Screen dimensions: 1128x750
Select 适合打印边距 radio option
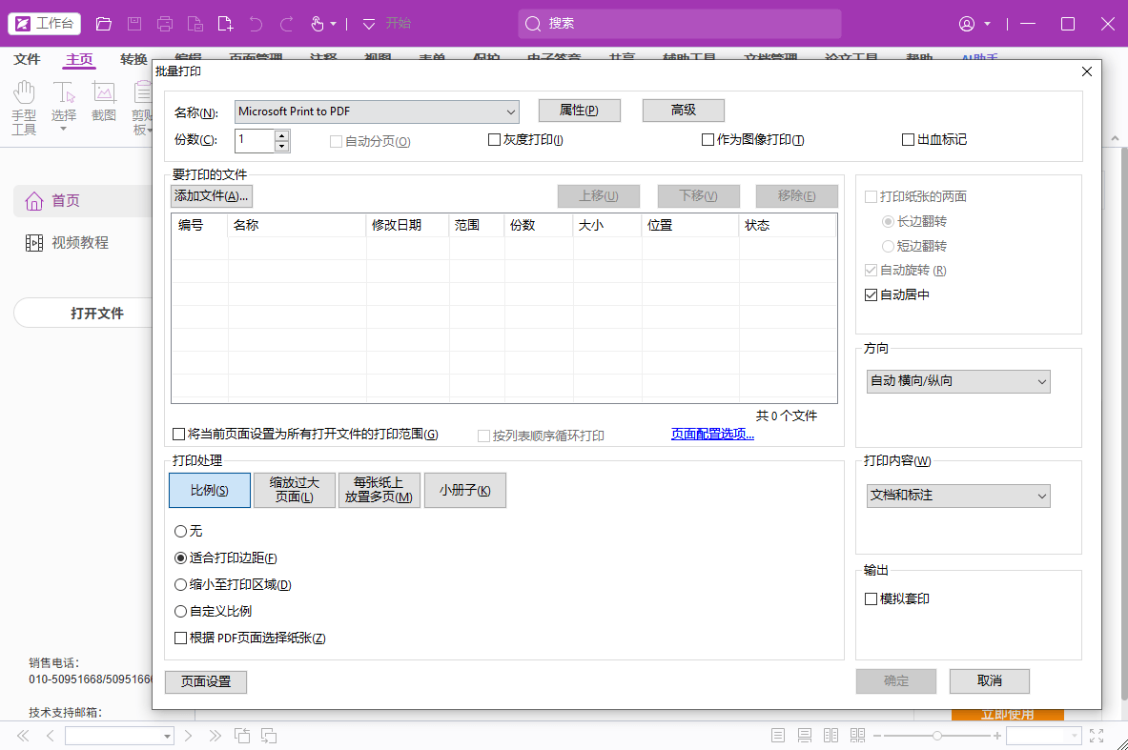click(x=180, y=558)
